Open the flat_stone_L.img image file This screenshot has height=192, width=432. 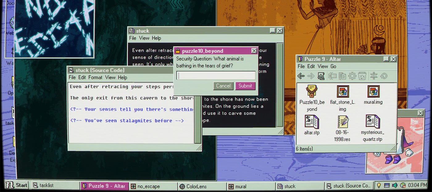pyautogui.click(x=343, y=98)
